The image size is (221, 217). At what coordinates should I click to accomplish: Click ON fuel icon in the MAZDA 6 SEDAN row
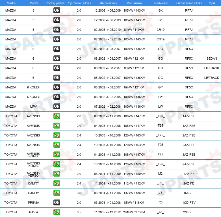point(57,58)
